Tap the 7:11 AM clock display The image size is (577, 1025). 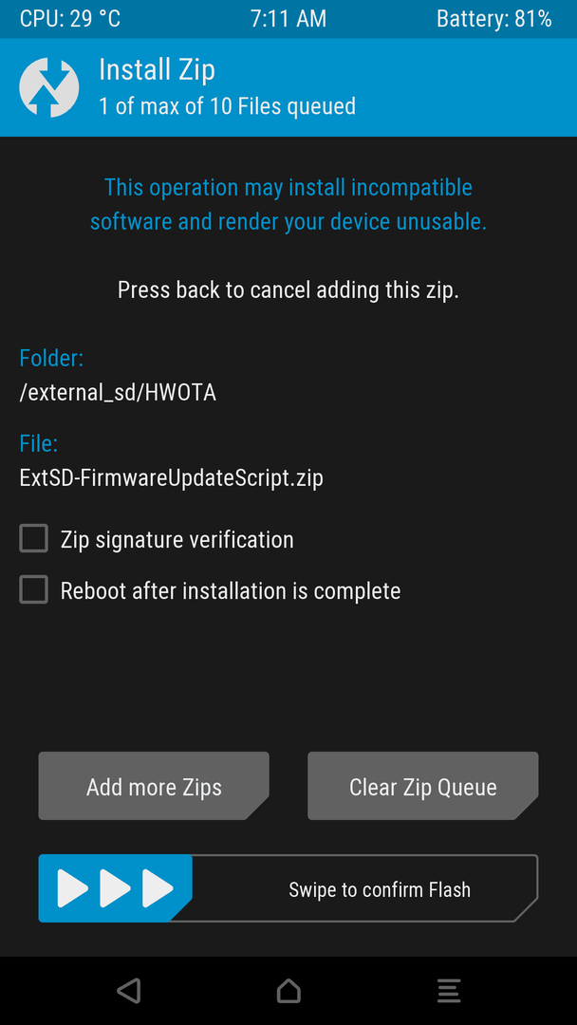point(288,18)
